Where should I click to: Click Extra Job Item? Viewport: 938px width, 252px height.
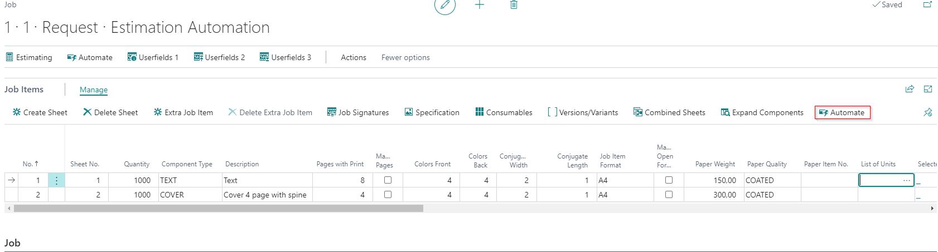tap(183, 112)
